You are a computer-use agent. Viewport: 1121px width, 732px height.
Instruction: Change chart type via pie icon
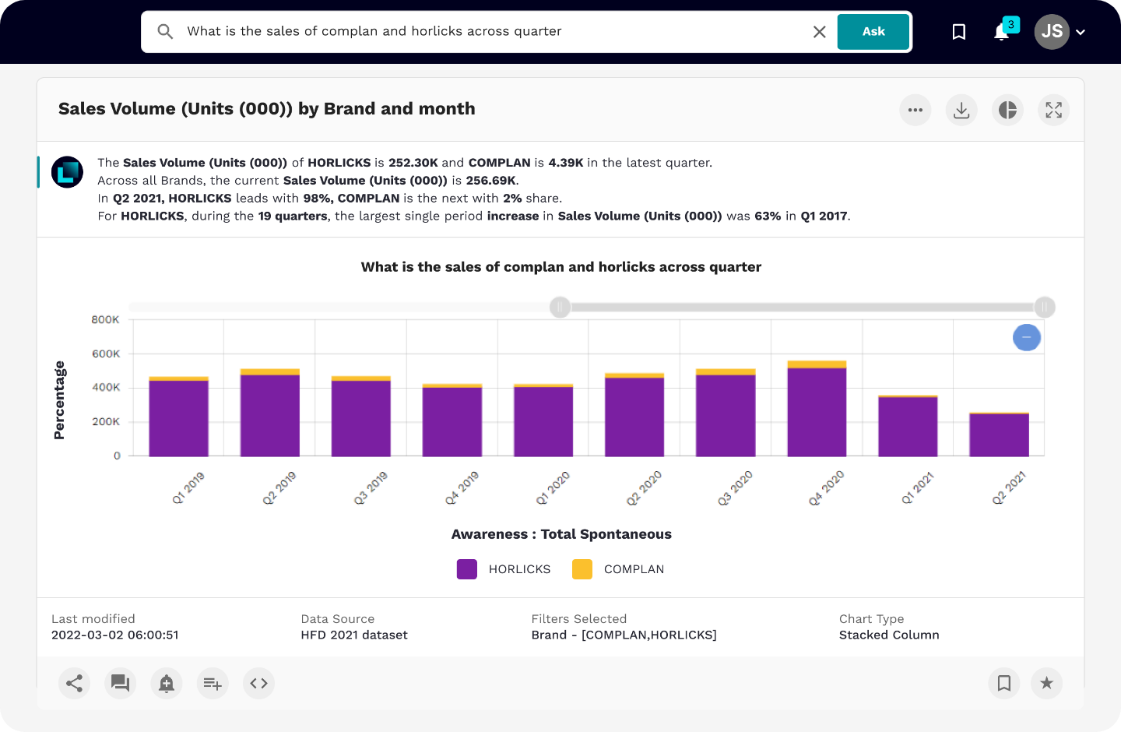[1007, 110]
